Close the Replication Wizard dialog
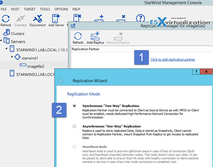Screen dimensions: 213x167 [x=206, y=71]
